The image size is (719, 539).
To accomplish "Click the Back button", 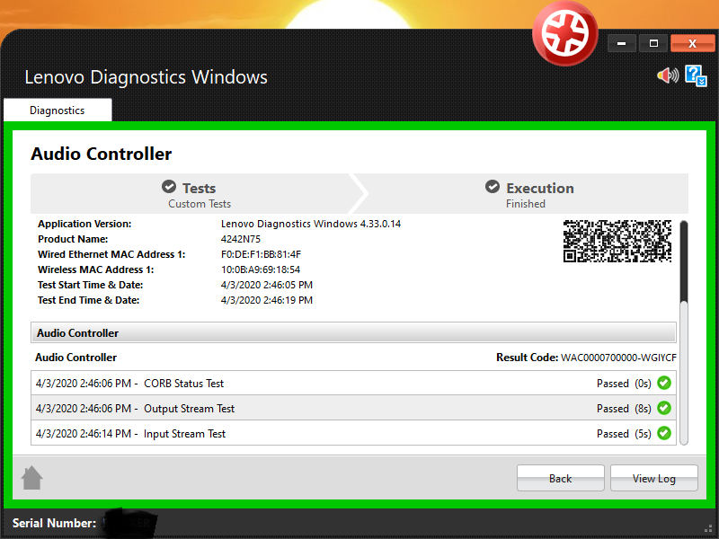I will (560, 478).
